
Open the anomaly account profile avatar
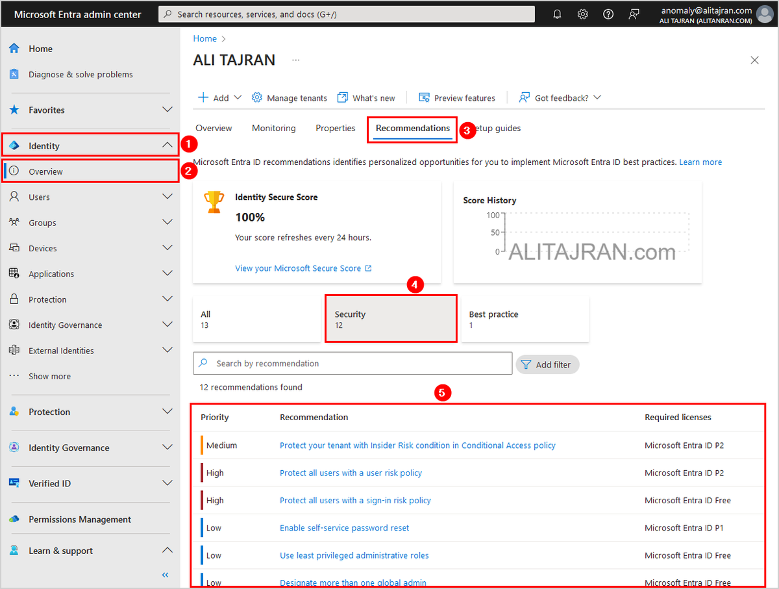coord(764,14)
